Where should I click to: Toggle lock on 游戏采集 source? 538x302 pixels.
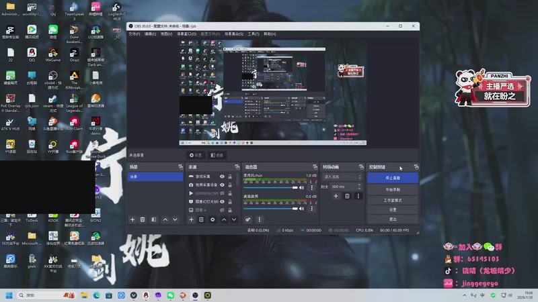[x=230, y=177]
